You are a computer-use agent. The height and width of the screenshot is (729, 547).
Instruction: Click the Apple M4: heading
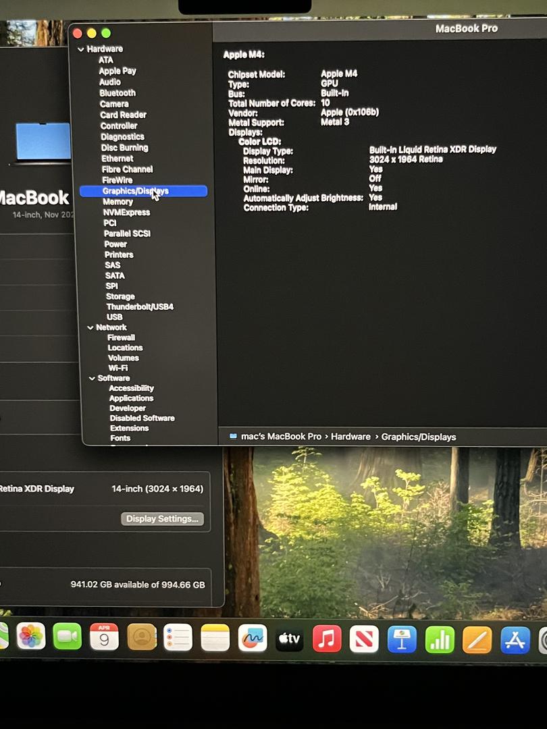click(244, 55)
